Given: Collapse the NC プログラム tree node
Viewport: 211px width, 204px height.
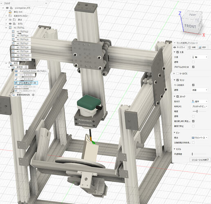Looking at the screenshot, I should pyautogui.click(x=6, y=28).
